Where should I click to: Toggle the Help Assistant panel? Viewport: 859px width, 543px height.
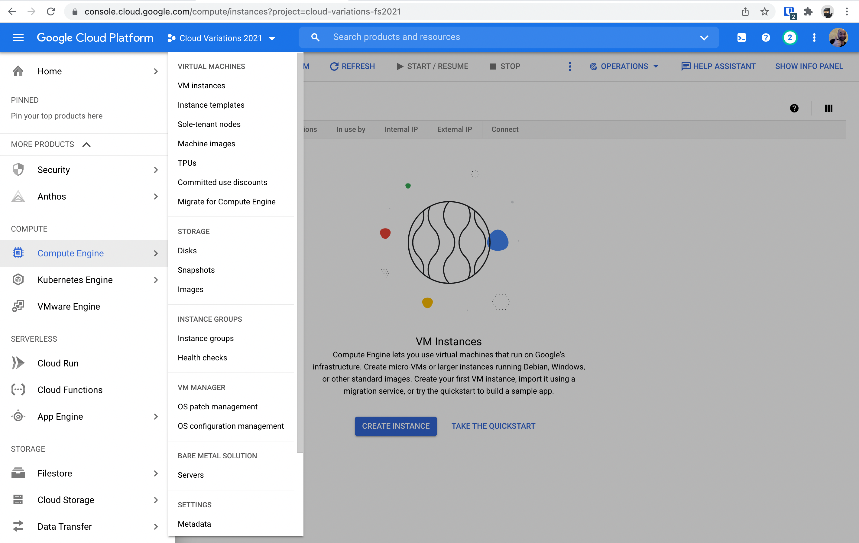718,66
